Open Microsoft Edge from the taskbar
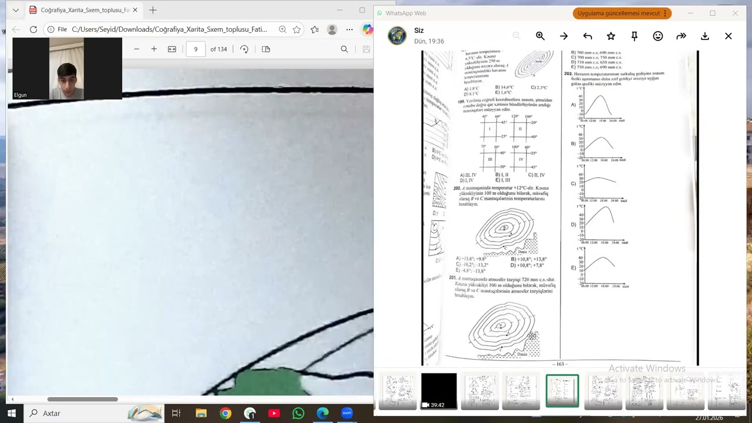Viewport: 752px width, 423px height. [x=323, y=413]
